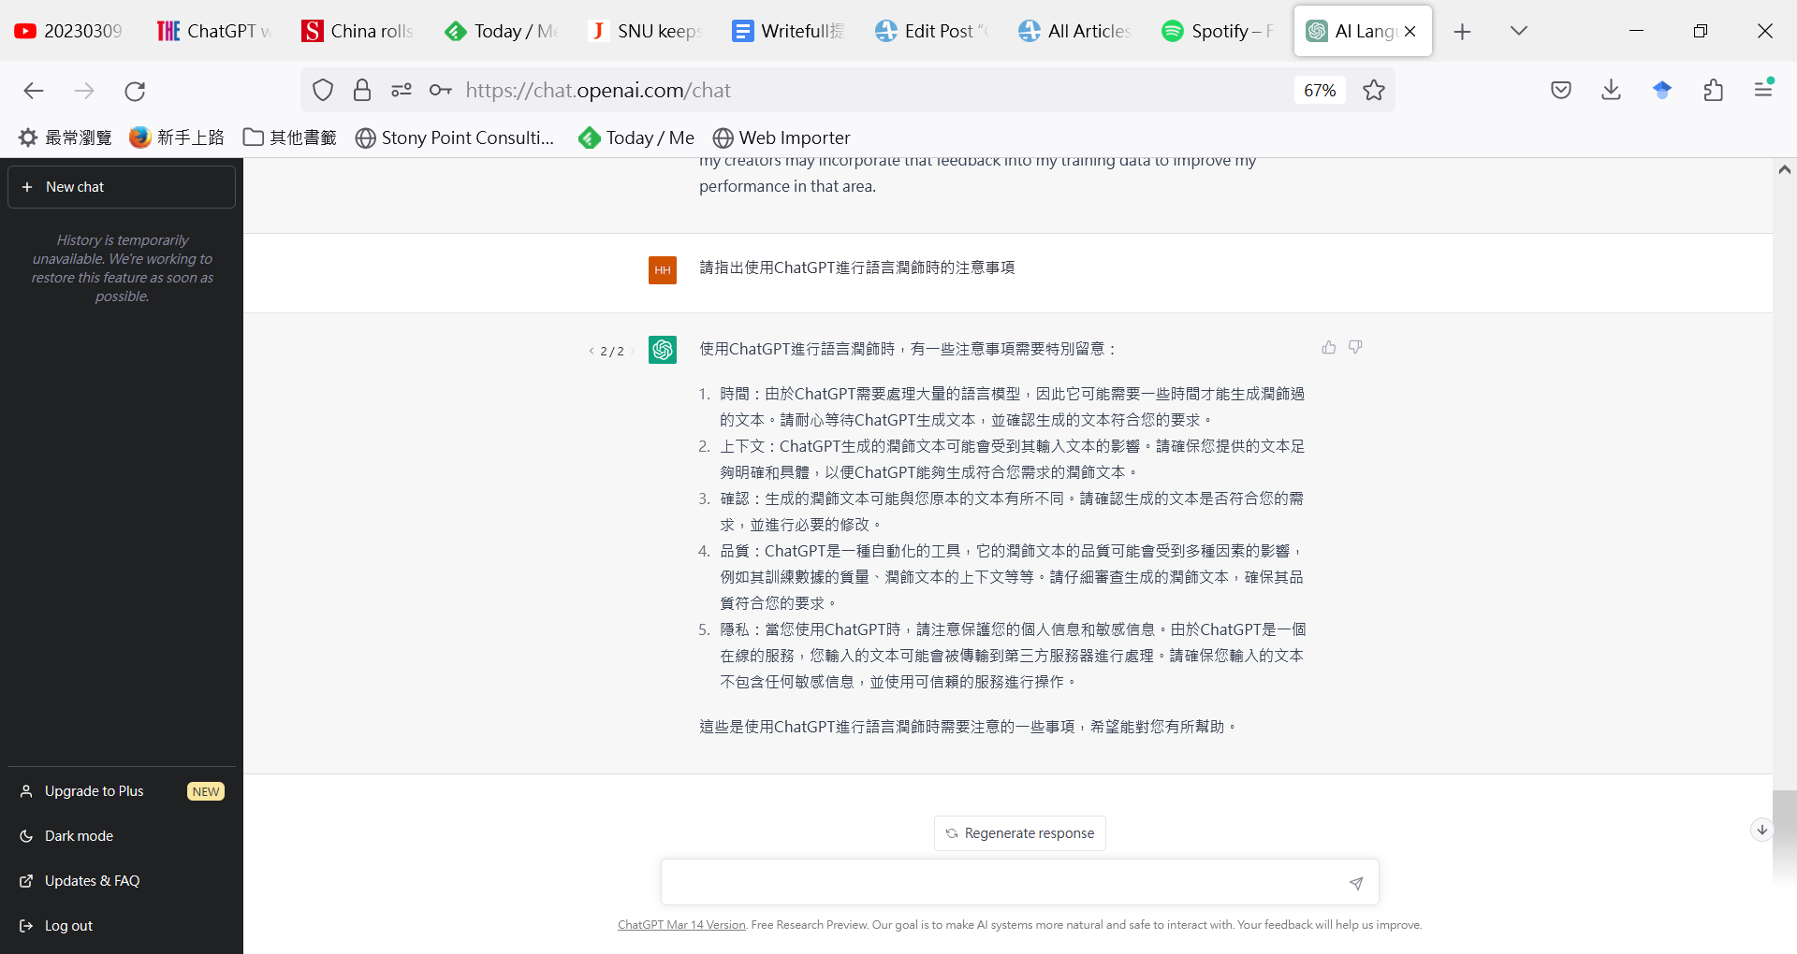Open the Downloads arrow icon
The width and height of the screenshot is (1797, 954).
point(1611,91)
